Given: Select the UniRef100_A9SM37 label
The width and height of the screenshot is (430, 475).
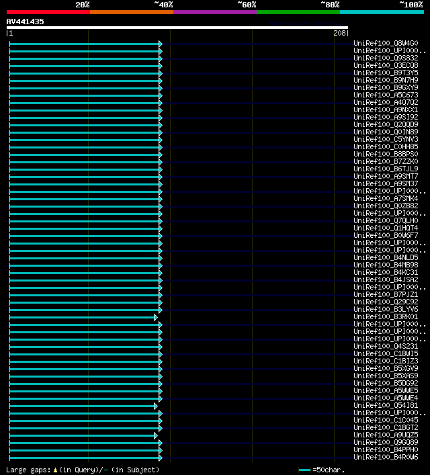Looking at the screenshot, I should [x=386, y=183].
